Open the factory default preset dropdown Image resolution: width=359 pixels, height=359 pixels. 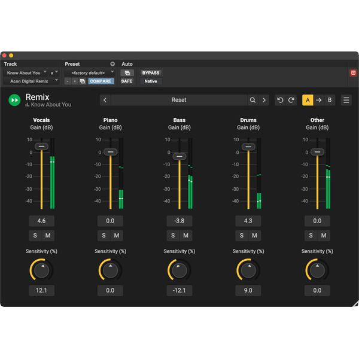pos(90,73)
